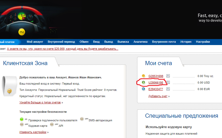Open statement icon beside G28531698
The image size is (222, 138).
(168, 76)
